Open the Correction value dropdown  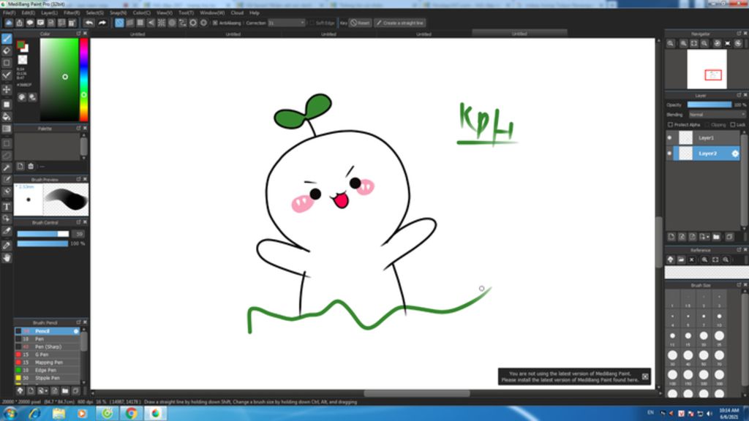click(x=286, y=23)
